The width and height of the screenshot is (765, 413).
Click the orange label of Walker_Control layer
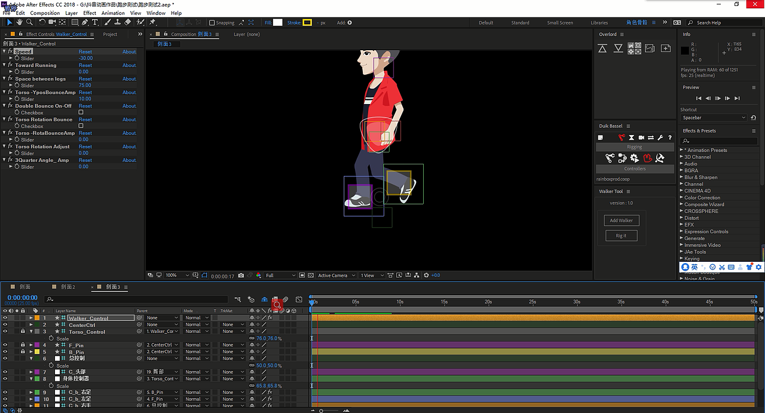(x=36, y=318)
